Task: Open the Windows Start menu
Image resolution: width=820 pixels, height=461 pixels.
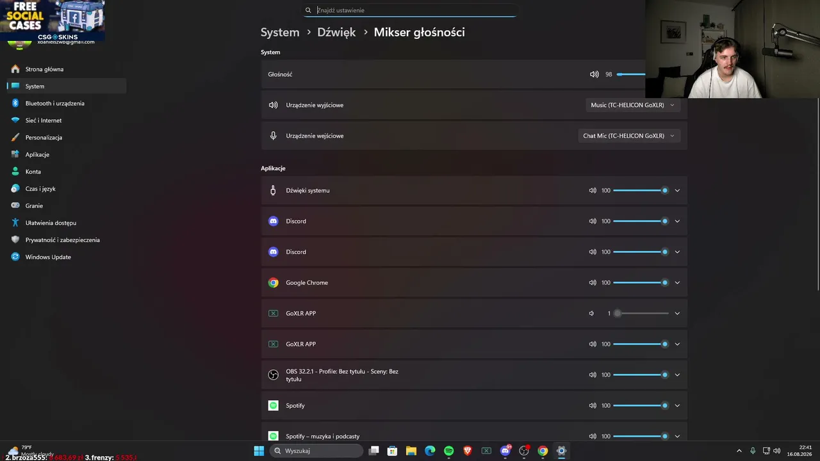Action: point(259,451)
